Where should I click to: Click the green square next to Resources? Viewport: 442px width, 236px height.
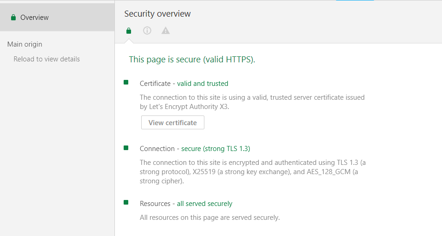pos(126,203)
